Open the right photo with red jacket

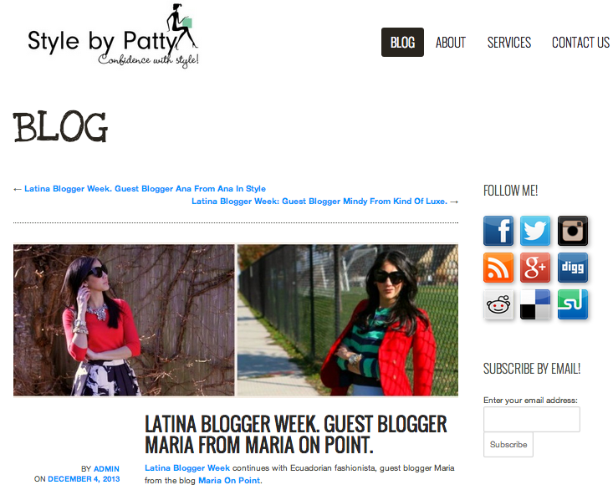[348, 320]
